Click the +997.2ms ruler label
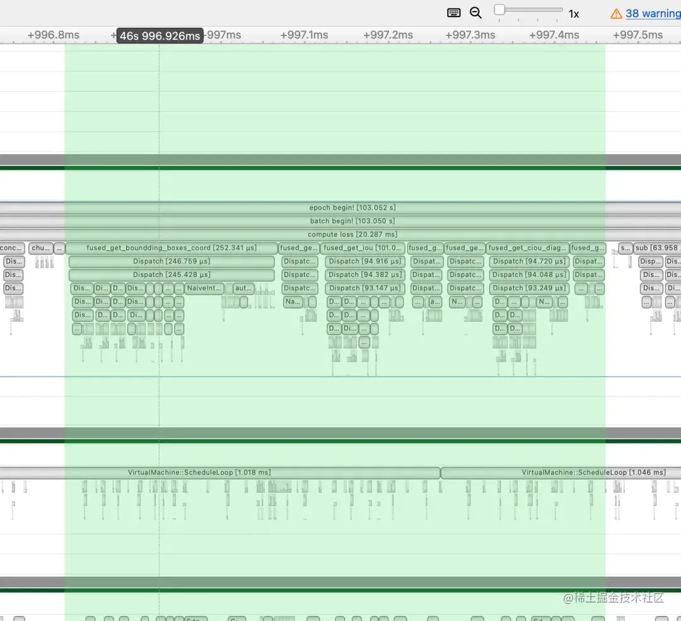Viewport: 681px width, 621px height. click(388, 35)
